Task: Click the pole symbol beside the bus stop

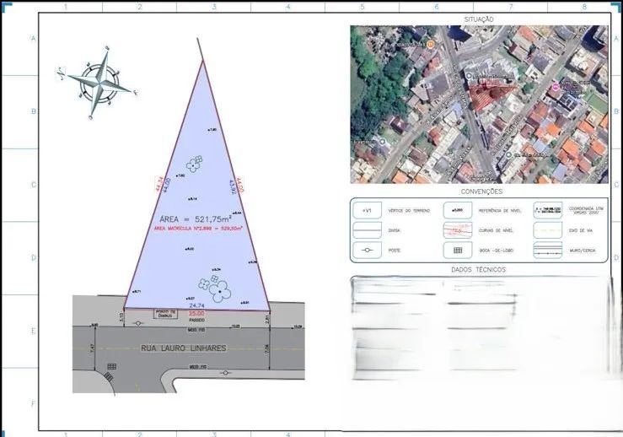Action: (138, 323)
